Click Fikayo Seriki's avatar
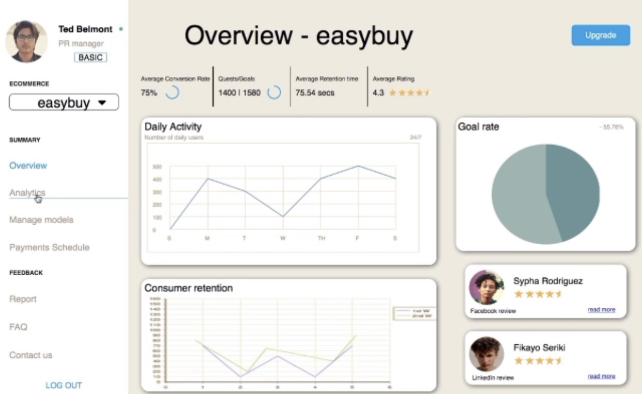 486,354
